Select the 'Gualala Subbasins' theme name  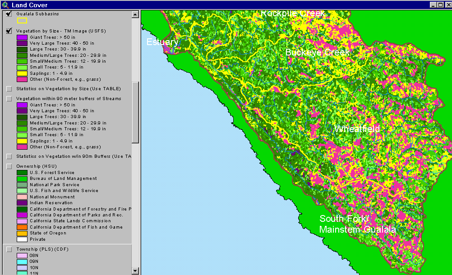[x=37, y=14]
